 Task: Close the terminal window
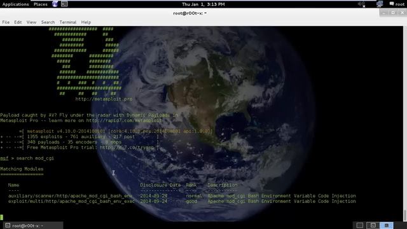403,13
